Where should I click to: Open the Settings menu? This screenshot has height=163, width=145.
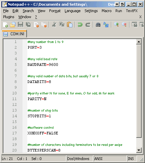coord(91,11)
